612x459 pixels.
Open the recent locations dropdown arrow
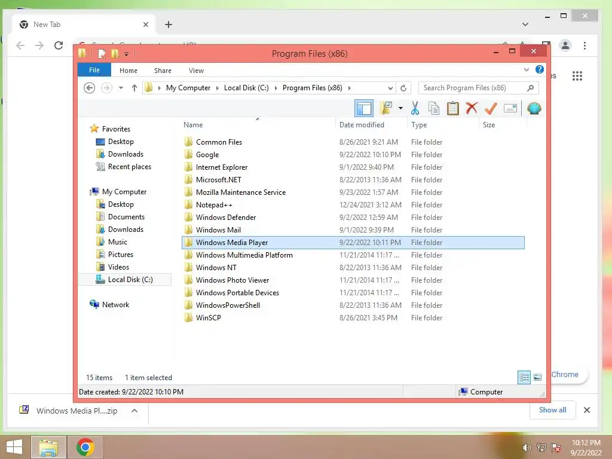[121, 88]
